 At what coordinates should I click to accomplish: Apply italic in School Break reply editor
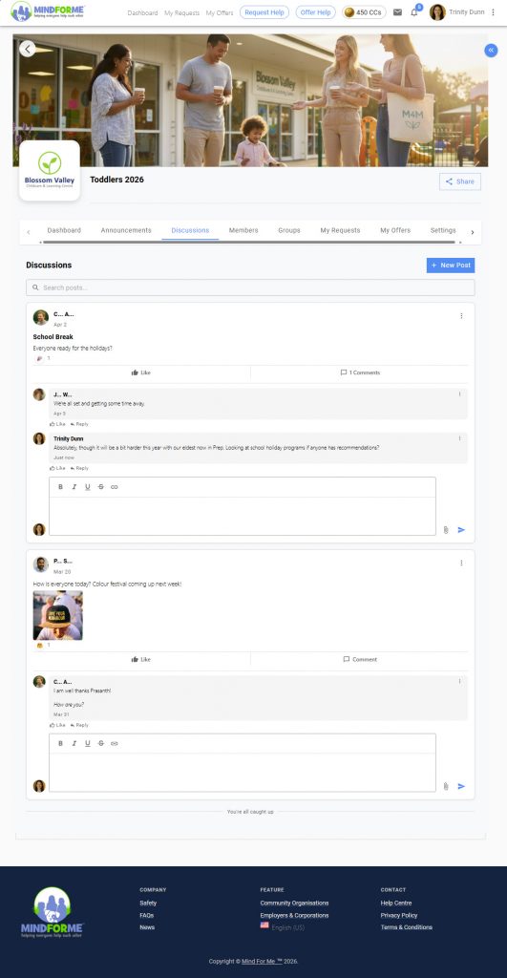click(74, 487)
